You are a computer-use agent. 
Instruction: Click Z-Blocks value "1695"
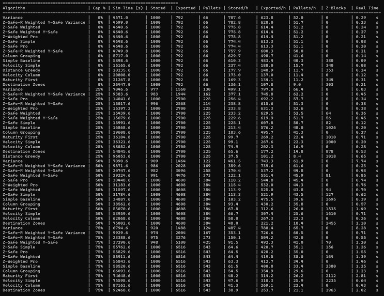point(331,199)
